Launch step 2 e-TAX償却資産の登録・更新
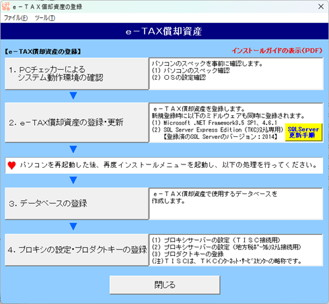This screenshot has width=329, height=304. click(x=77, y=122)
